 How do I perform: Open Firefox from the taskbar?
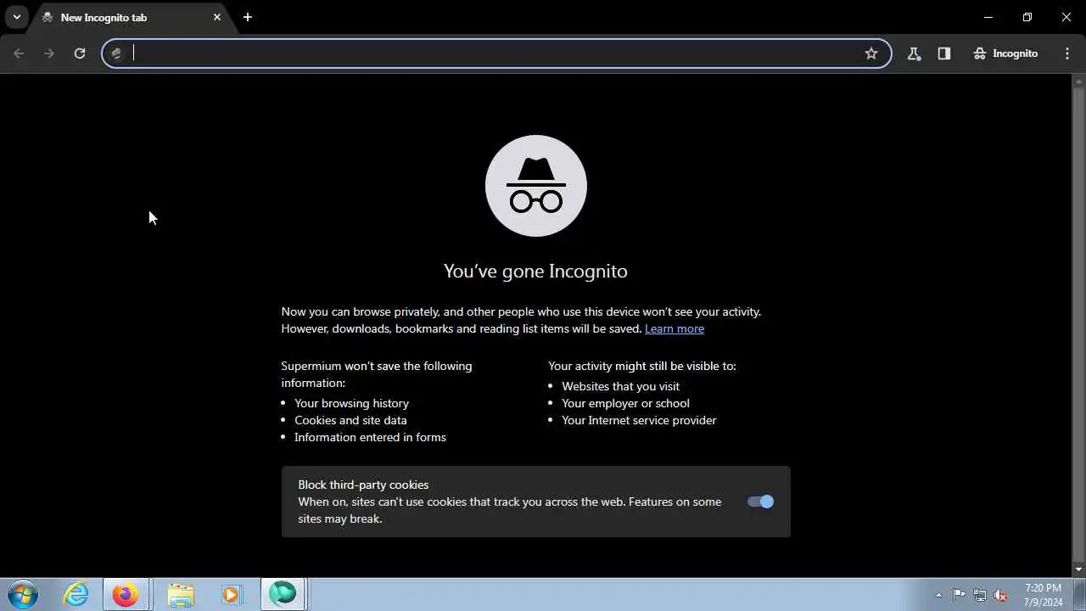coord(126,594)
